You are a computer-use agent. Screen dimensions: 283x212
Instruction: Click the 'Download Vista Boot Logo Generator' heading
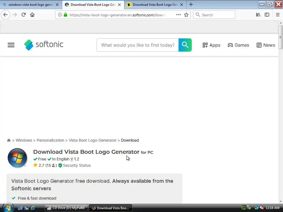coord(86,152)
